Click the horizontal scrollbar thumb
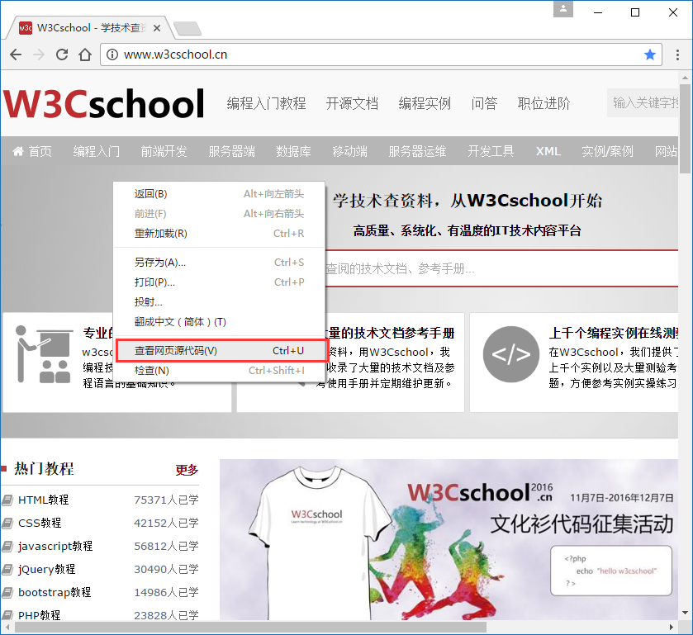 click(x=250, y=627)
